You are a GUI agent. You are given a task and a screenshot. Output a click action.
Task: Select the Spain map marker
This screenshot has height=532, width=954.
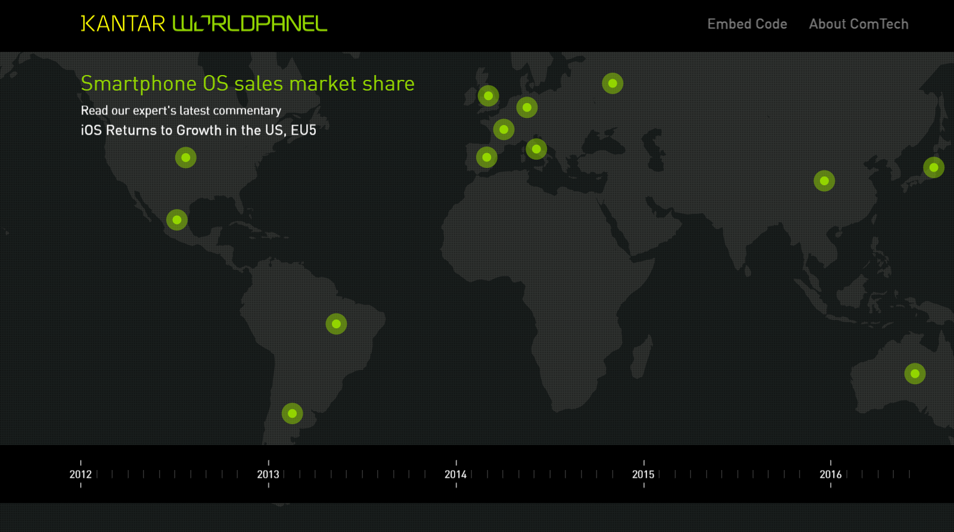(x=487, y=157)
